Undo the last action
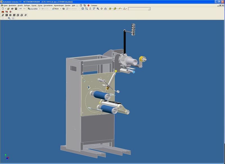The width and height of the screenshot is (225, 164). point(20,9)
